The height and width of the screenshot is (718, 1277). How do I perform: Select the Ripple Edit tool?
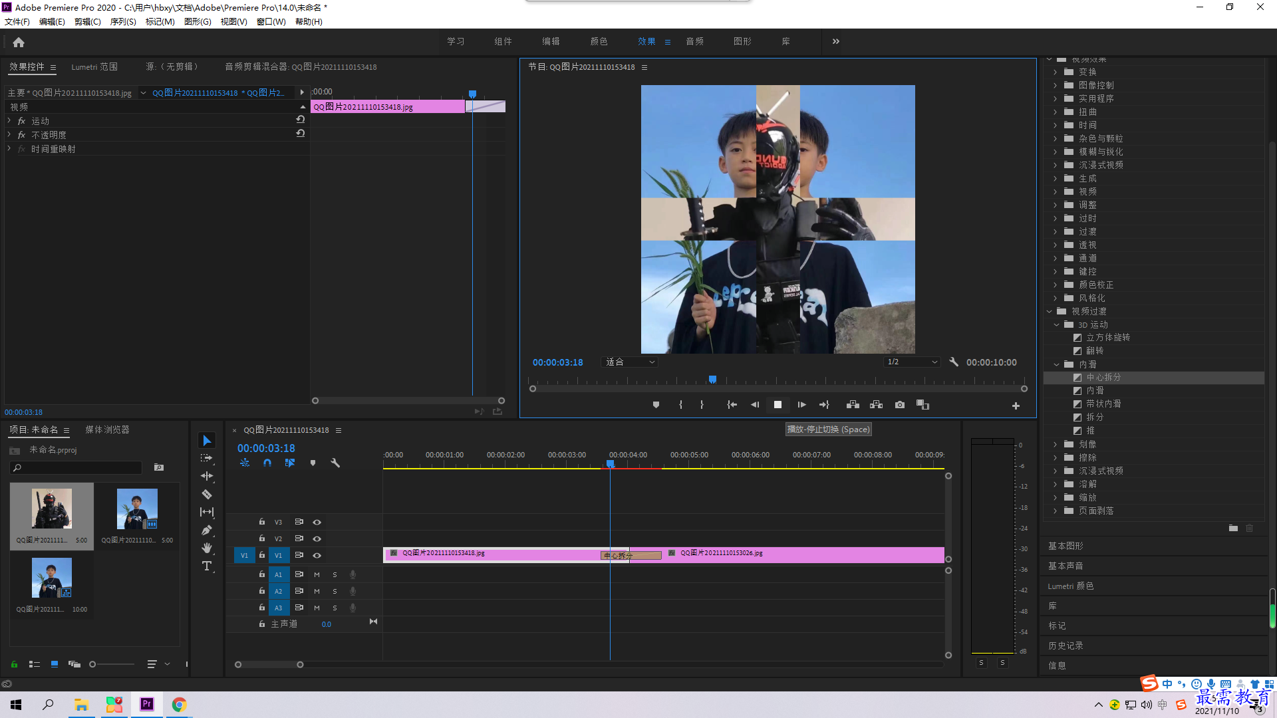tap(207, 476)
